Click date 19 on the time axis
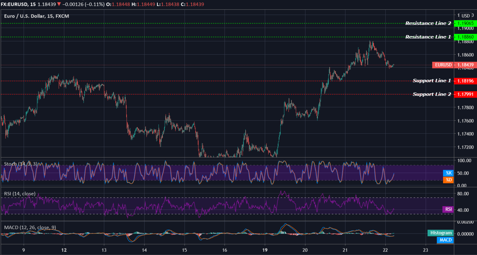The image size is (477, 255). (x=265, y=250)
